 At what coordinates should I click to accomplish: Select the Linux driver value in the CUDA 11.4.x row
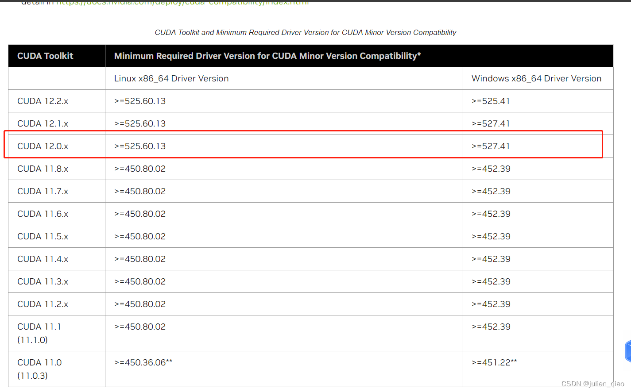click(140, 259)
